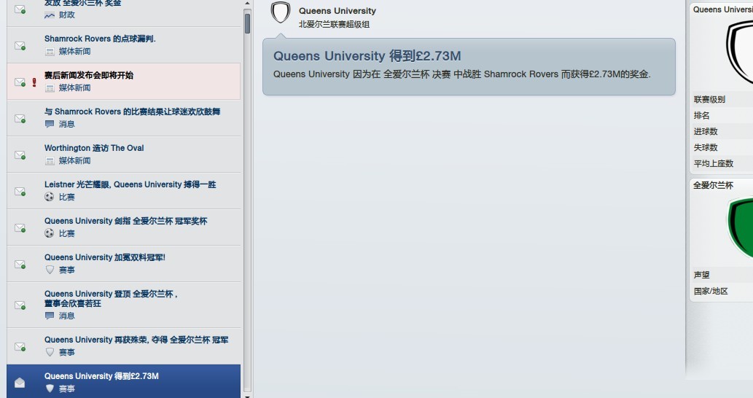
Task: Click shield icon under 加冕双料冠军!
Action: 50,270
